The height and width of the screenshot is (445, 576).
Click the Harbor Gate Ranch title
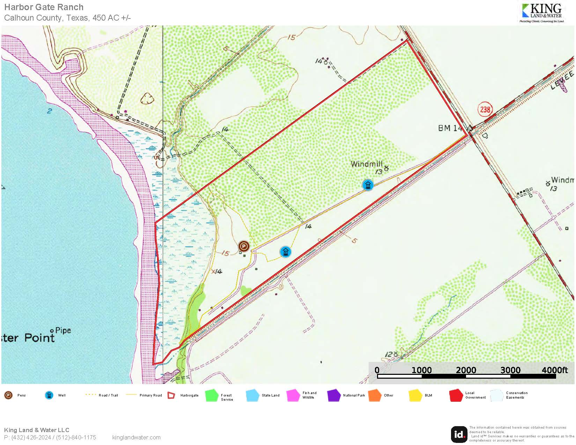pyautogui.click(x=44, y=7)
